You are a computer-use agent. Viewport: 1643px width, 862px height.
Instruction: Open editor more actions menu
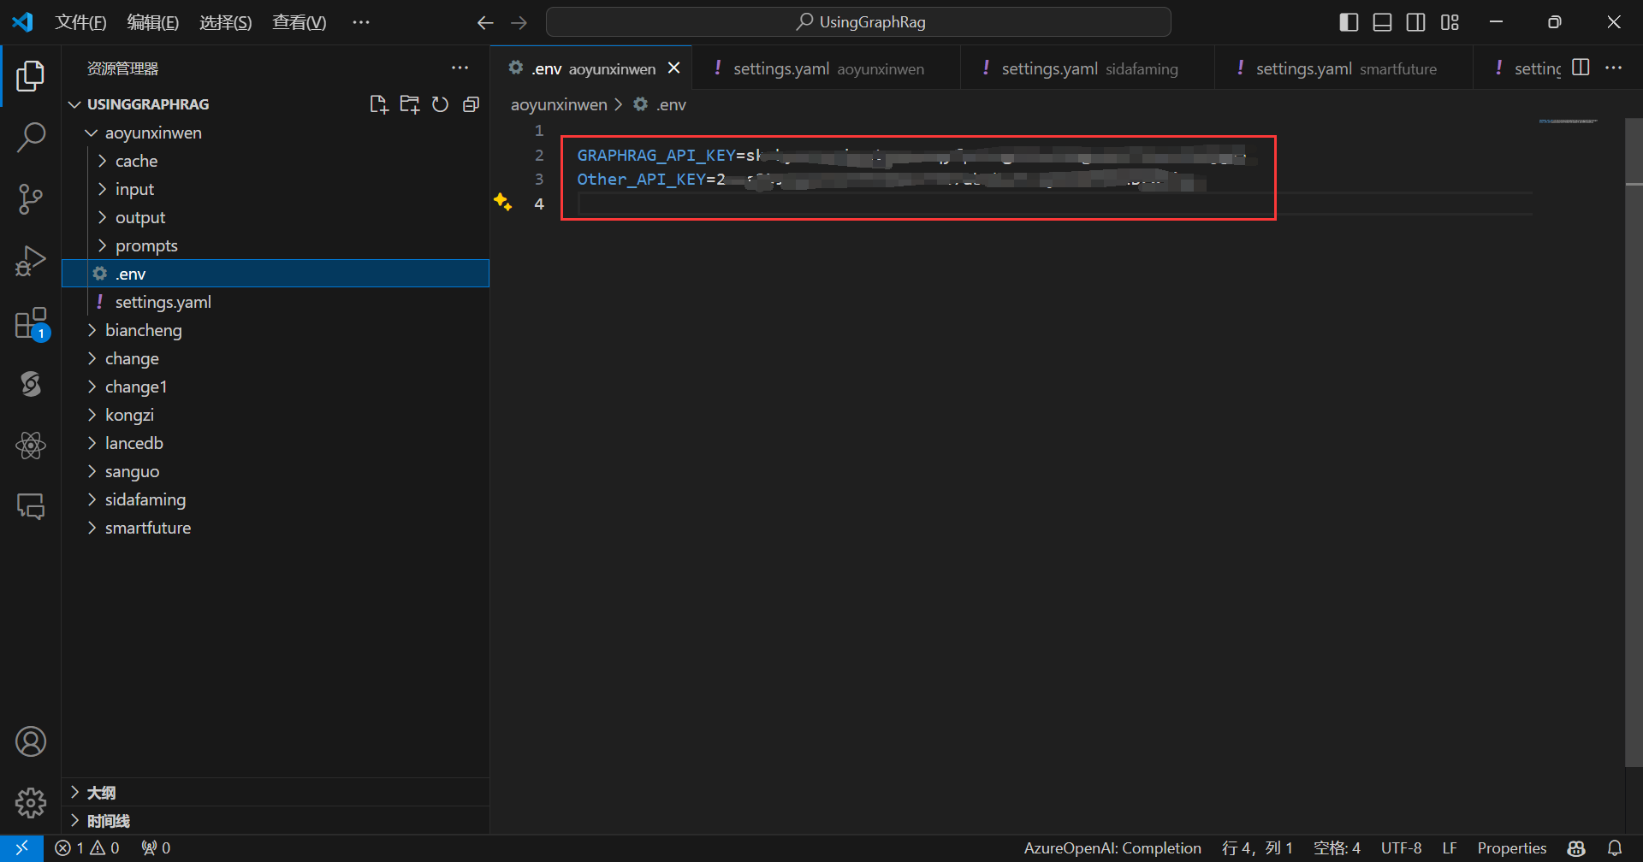[1613, 68]
